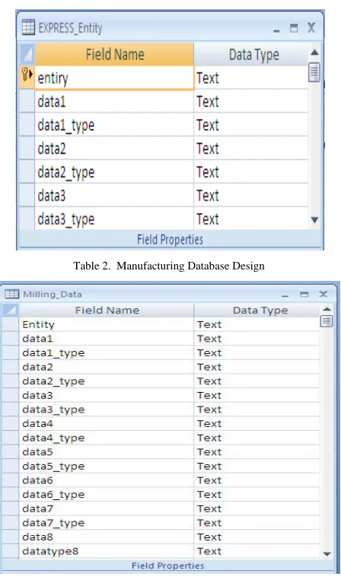Select data4_type field in Milling_Data
Image resolution: width=341 pixels, height=580 pixels.
click(x=106, y=438)
